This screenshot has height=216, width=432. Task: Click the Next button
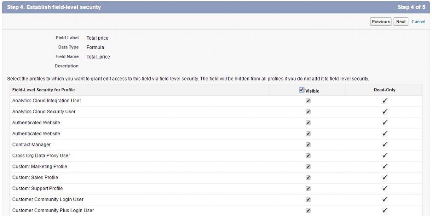(401, 21)
